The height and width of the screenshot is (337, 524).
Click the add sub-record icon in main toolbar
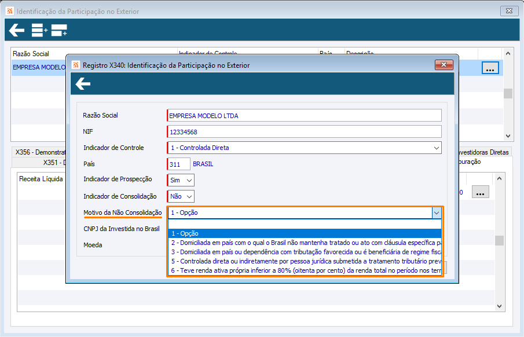[x=59, y=30]
